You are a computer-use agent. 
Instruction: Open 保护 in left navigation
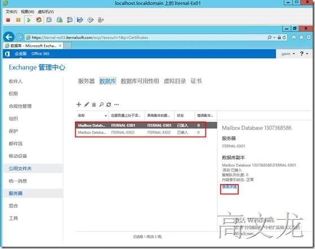(14, 131)
